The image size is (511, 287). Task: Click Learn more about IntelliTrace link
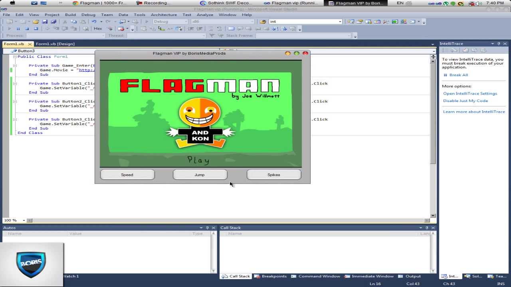[474, 112]
